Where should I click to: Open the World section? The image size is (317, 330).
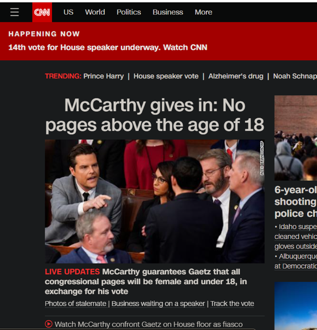click(95, 12)
